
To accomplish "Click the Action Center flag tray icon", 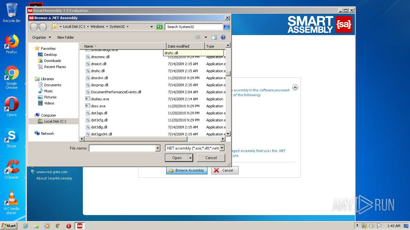I will point(379,226).
